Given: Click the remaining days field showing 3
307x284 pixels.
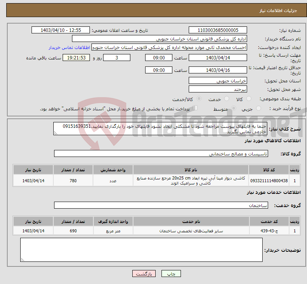Looking at the screenshot, I should 117,57.
